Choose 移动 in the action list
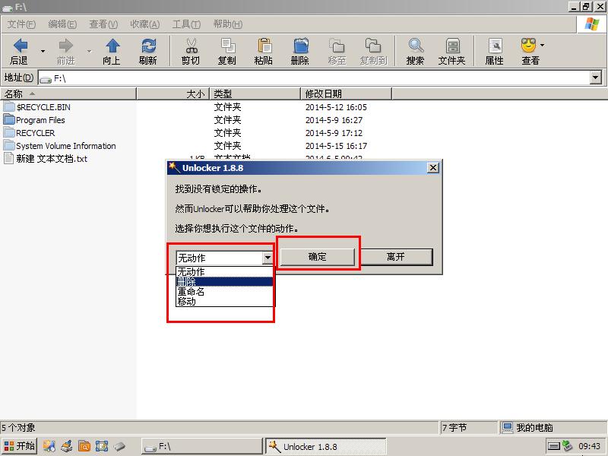Viewport: 608px width, 456px height. (224, 301)
